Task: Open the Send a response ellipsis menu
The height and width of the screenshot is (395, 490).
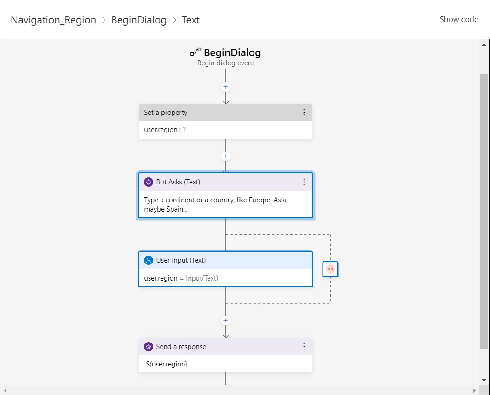Action: tap(304, 346)
